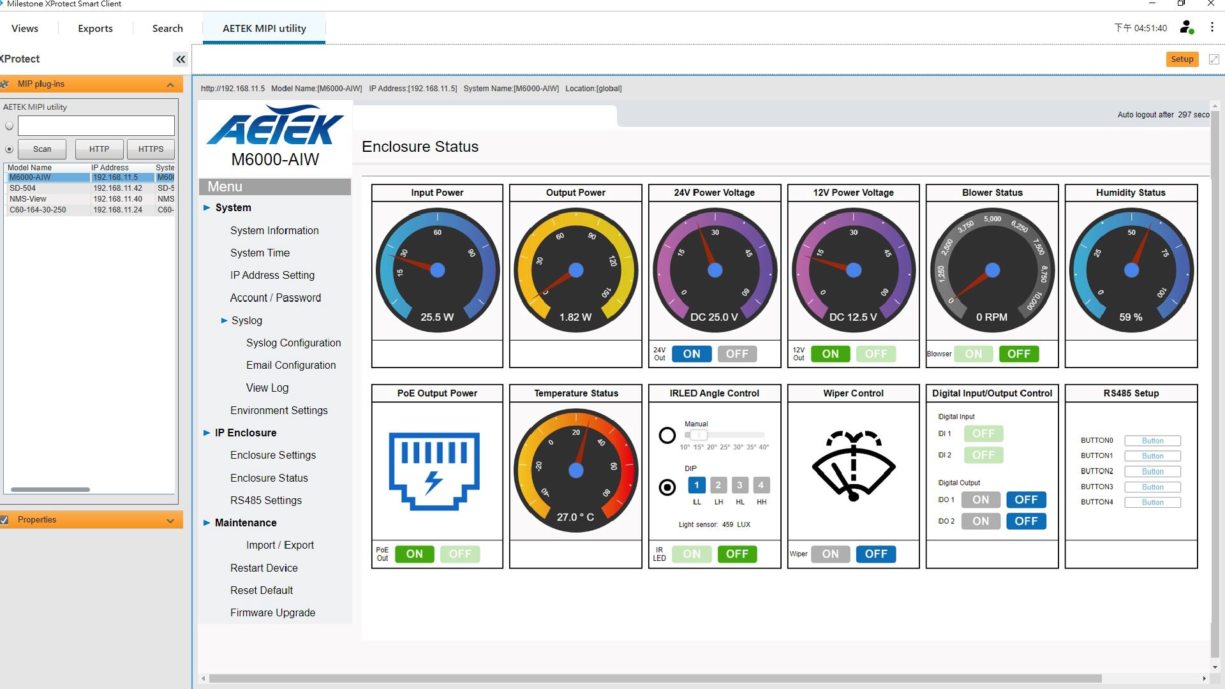Switch to the Views tab
This screenshot has width=1225, height=689.
(x=25, y=28)
